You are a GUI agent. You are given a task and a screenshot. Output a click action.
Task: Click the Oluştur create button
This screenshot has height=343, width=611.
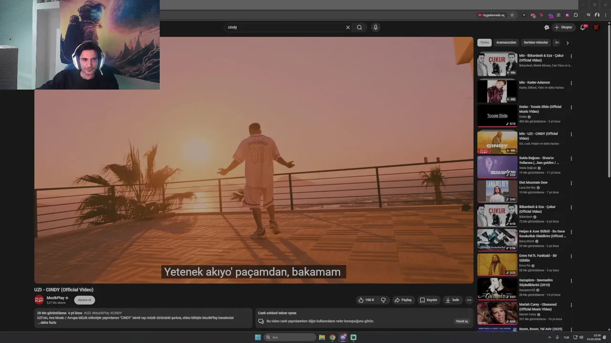click(563, 27)
